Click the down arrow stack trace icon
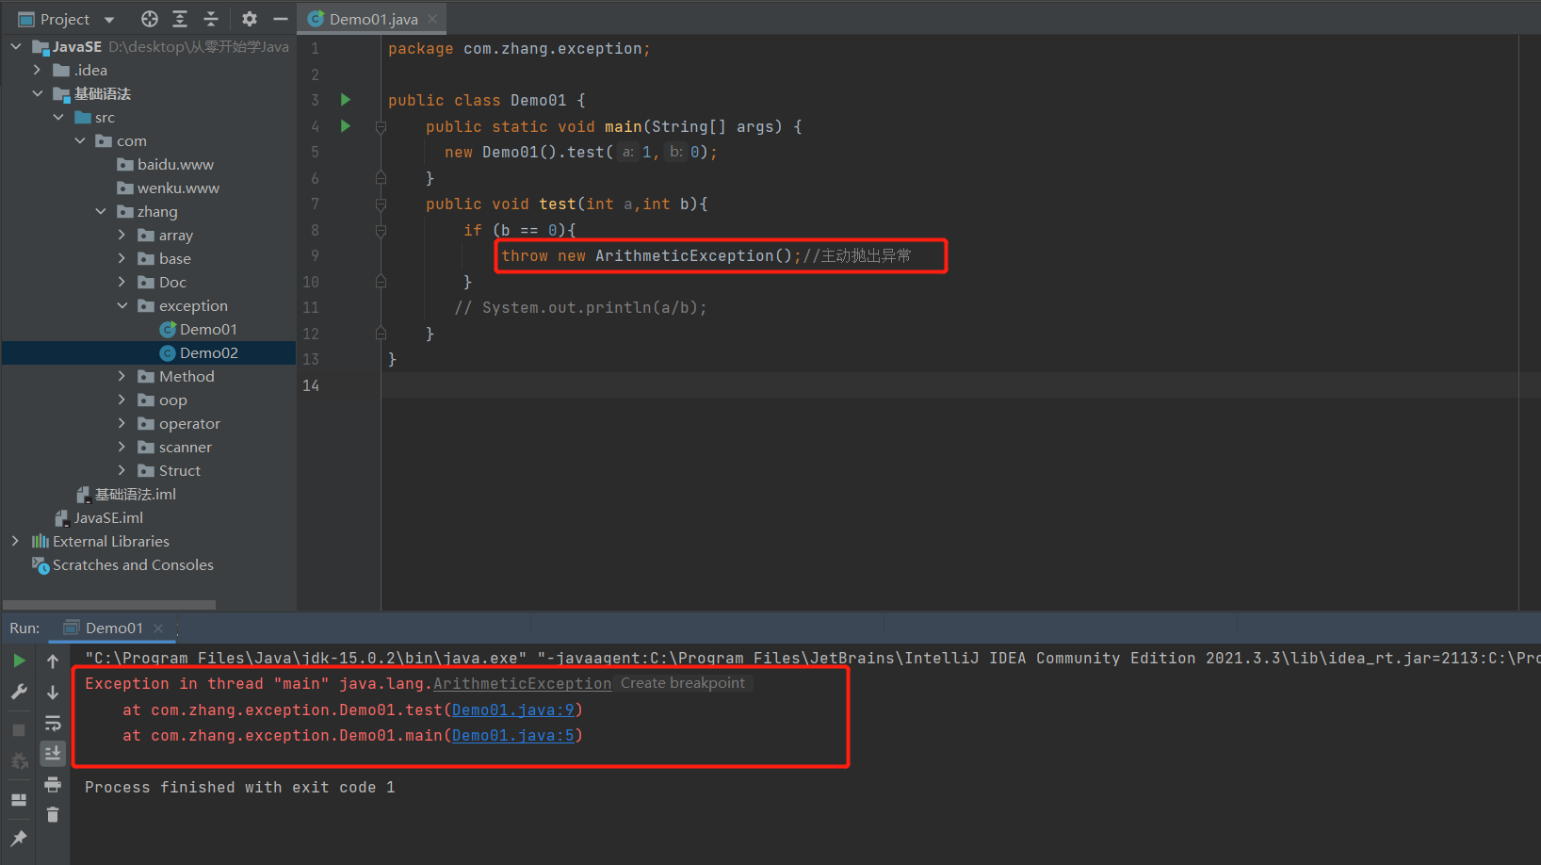 click(x=53, y=692)
